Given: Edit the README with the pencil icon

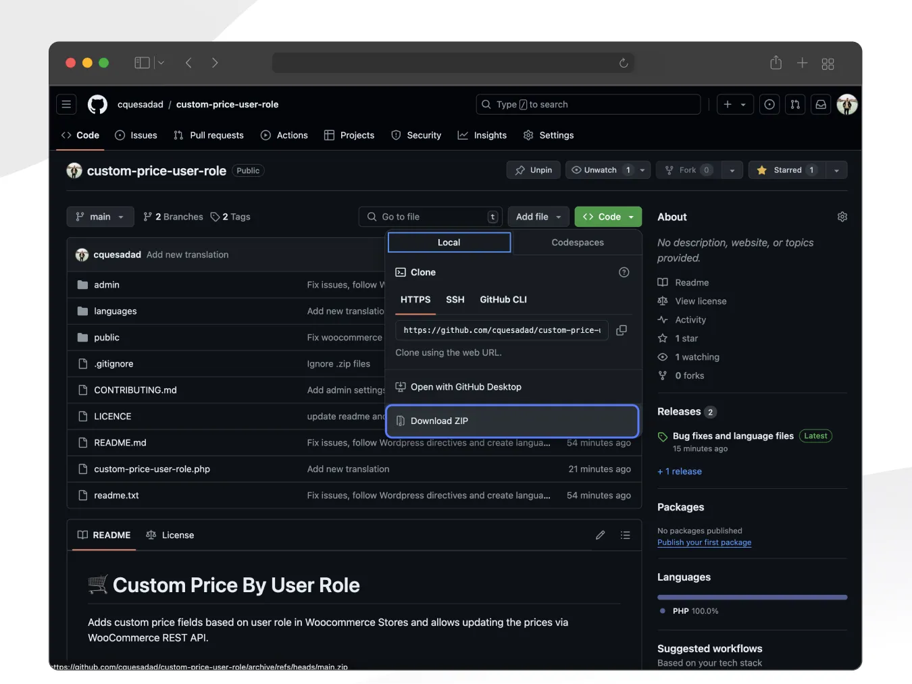Looking at the screenshot, I should click(x=601, y=535).
